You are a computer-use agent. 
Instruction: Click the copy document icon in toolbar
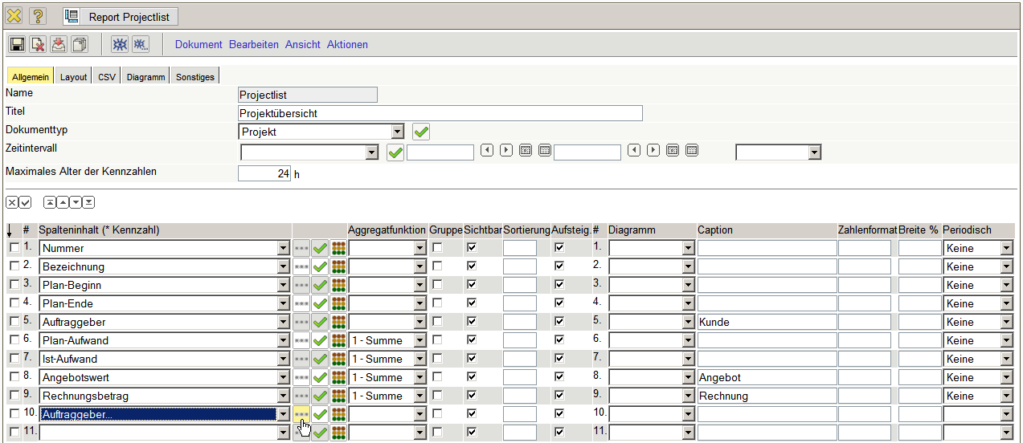click(x=79, y=45)
